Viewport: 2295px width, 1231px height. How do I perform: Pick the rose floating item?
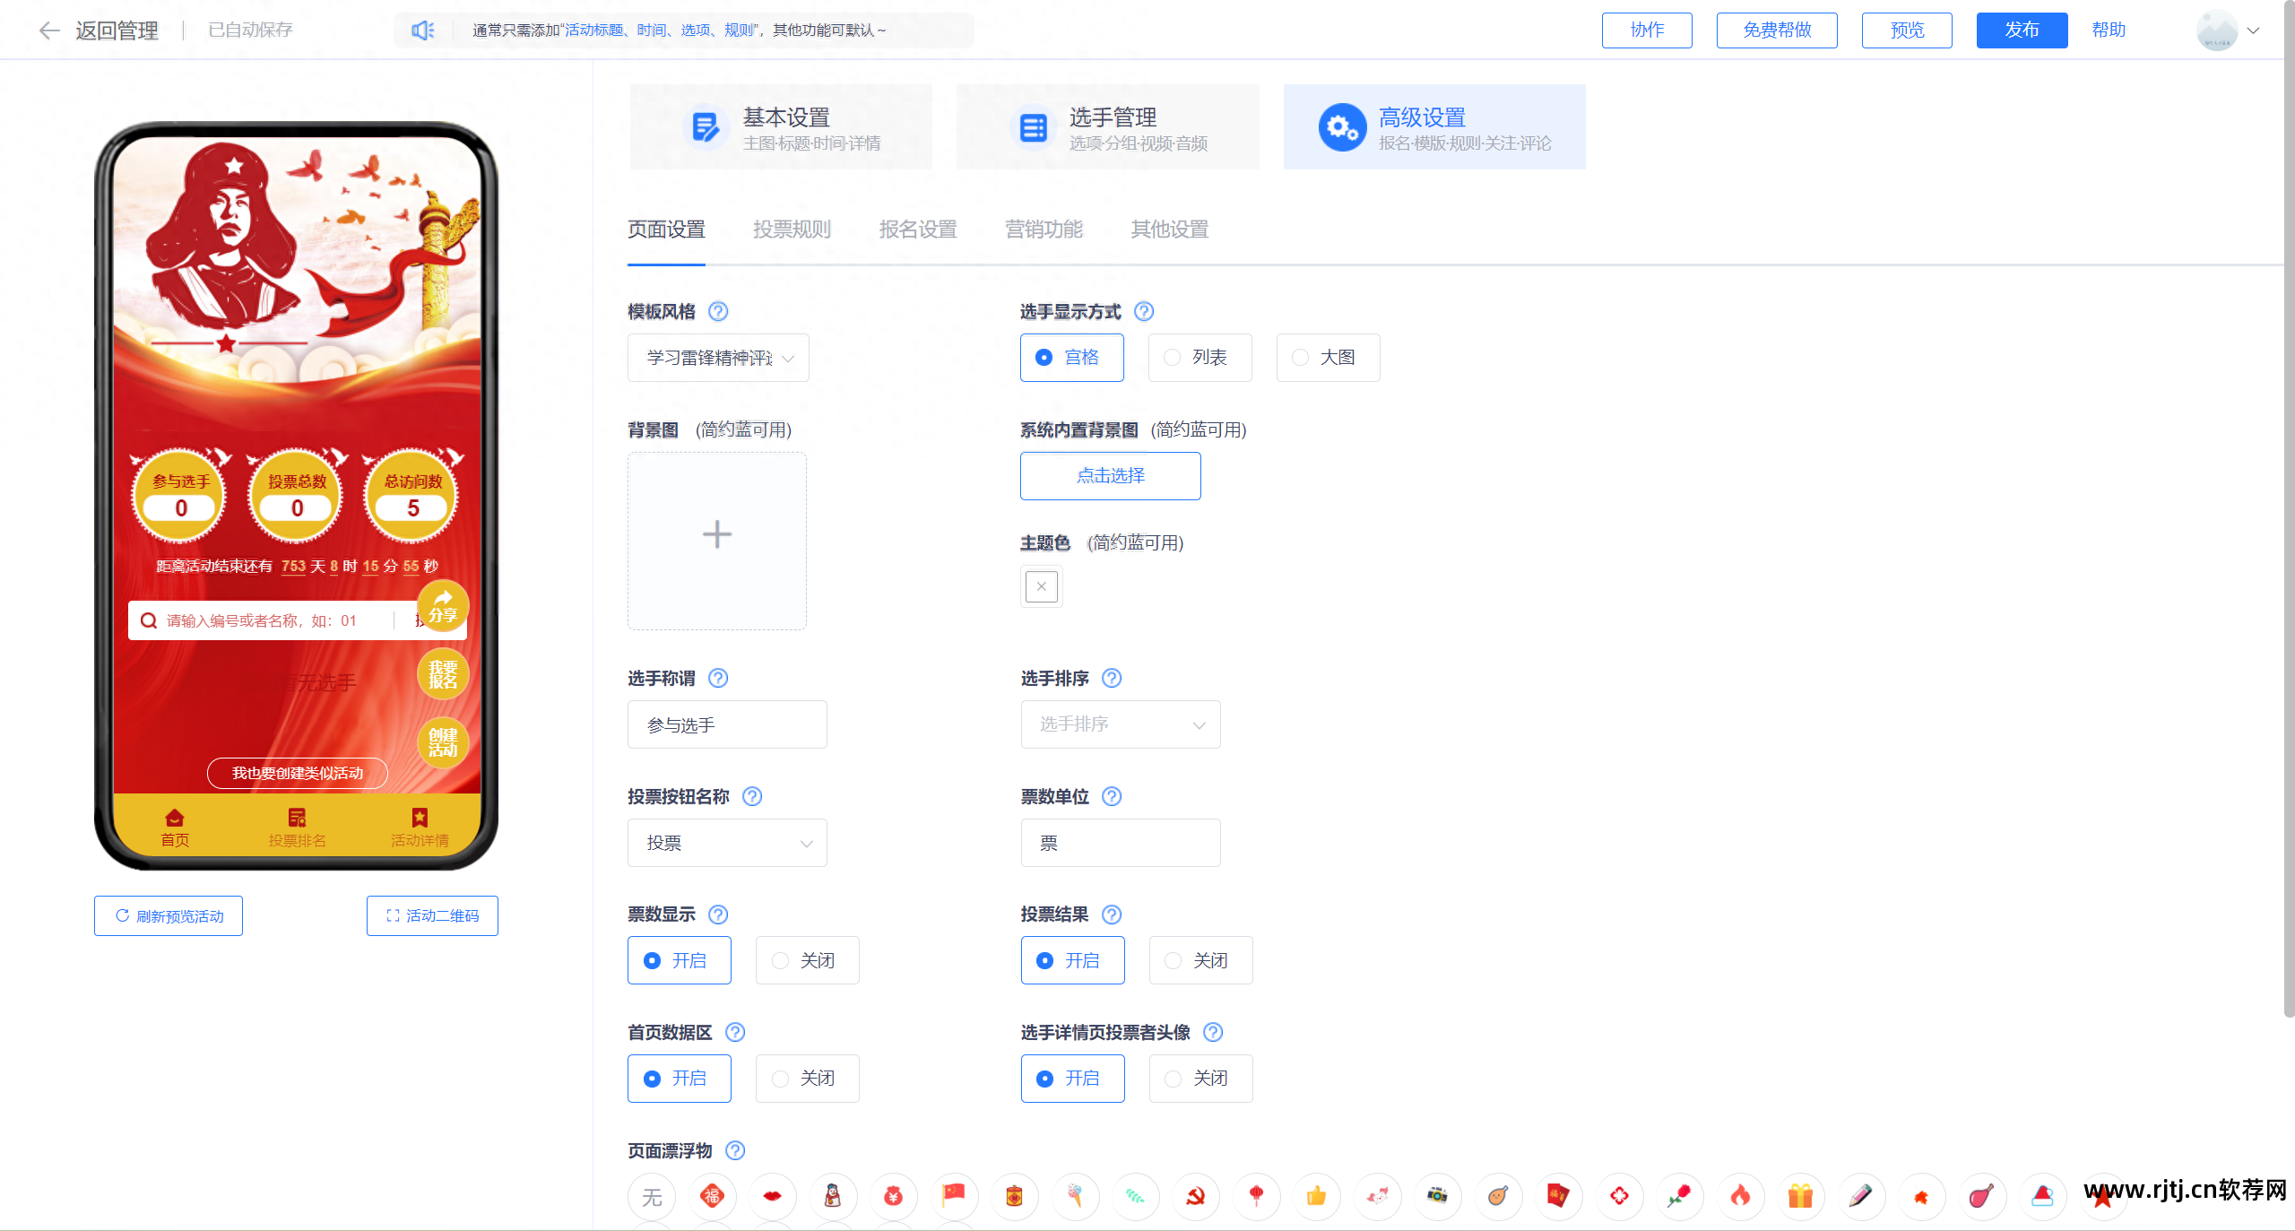[1679, 1197]
